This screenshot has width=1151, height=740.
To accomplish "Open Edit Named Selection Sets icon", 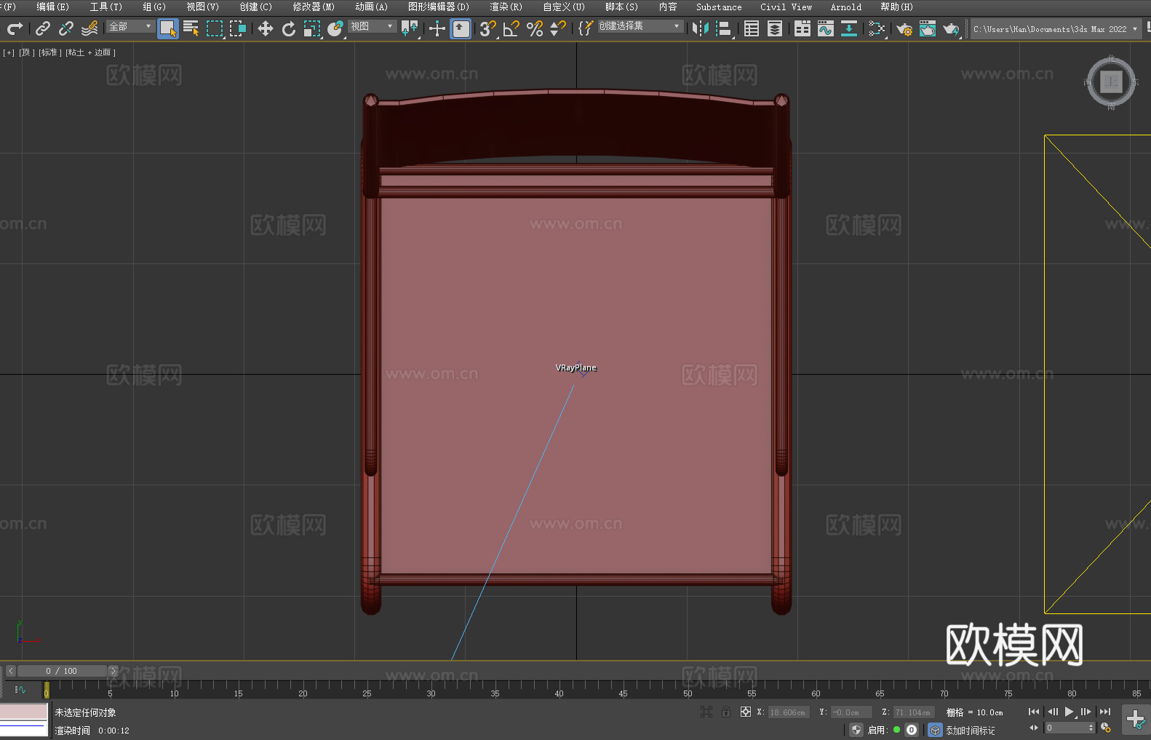I will pos(586,28).
